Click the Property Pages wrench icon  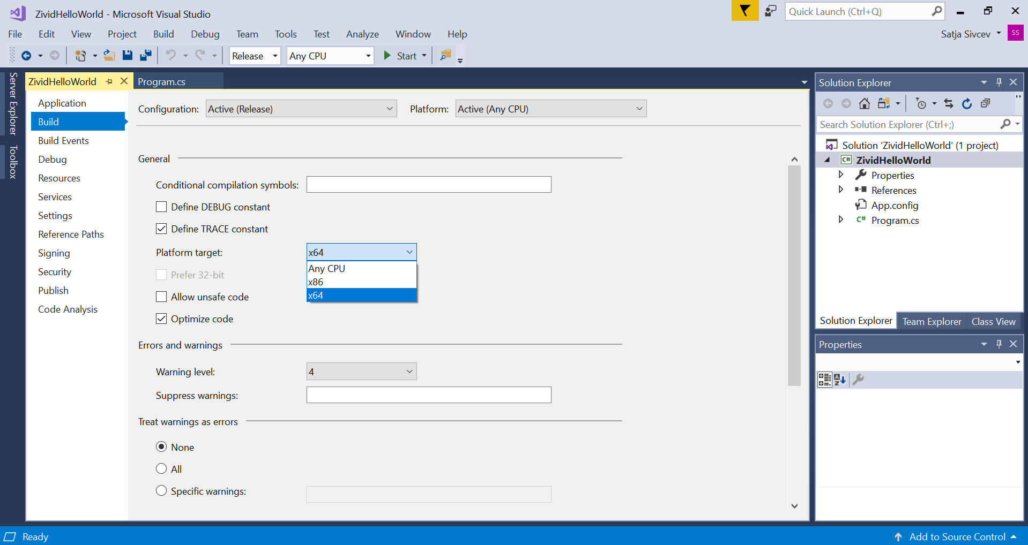(x=858, y=380)
